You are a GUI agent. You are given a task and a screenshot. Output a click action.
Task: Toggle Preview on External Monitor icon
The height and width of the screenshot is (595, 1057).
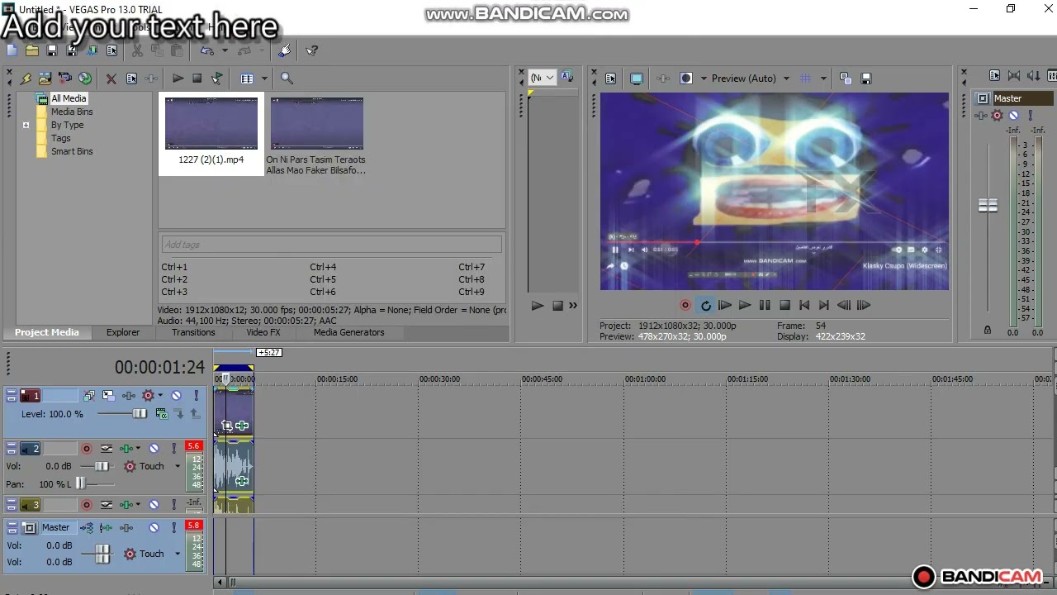click(637, 79)
